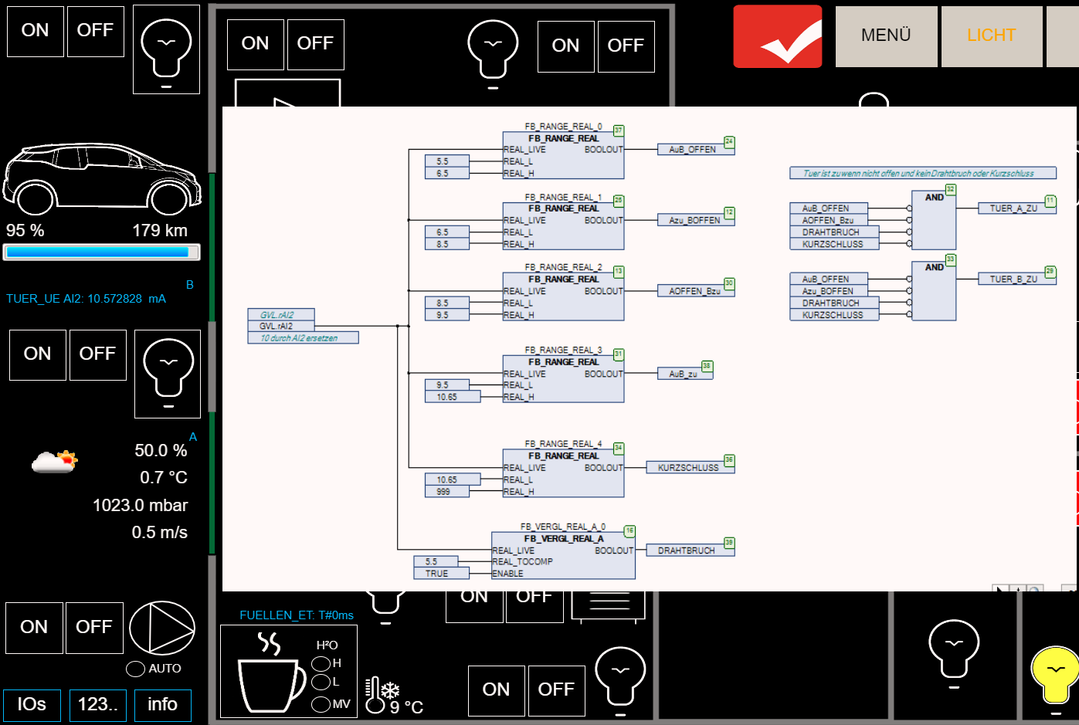Switch to the LICHT tab

991,36
